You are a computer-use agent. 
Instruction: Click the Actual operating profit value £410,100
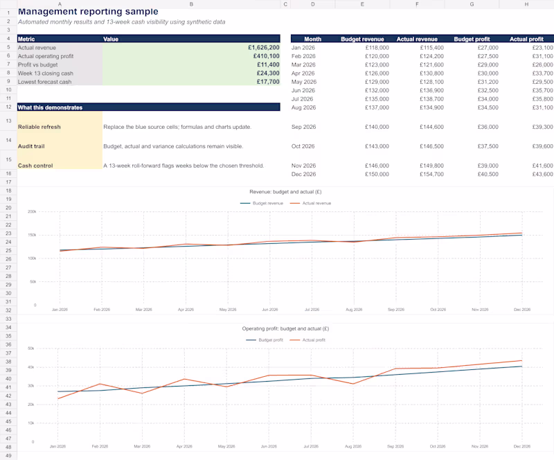(191, 56)
